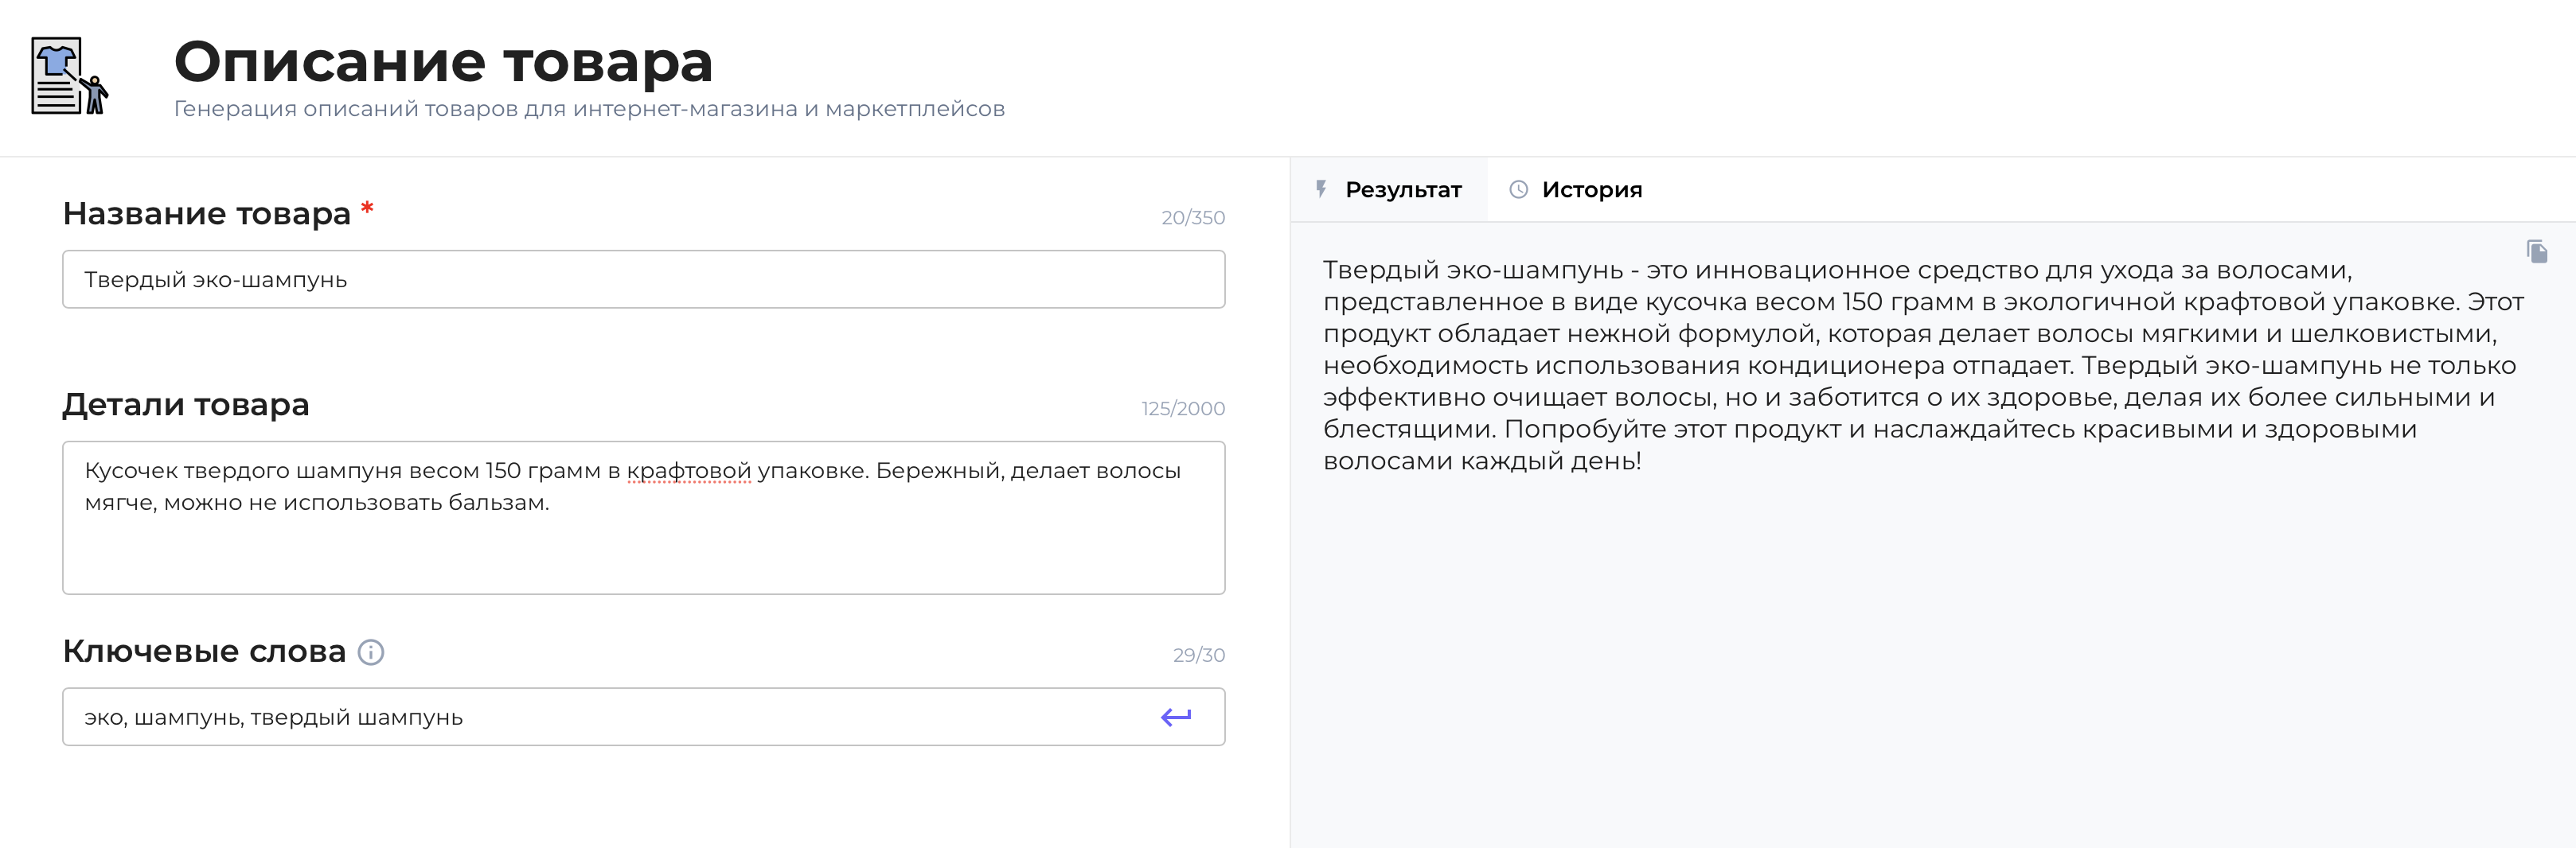Click the info icon beside Ключевые слова
The height and width of the screenshot is (848, 2576).
pyautogui.click(x=371, y=653)
